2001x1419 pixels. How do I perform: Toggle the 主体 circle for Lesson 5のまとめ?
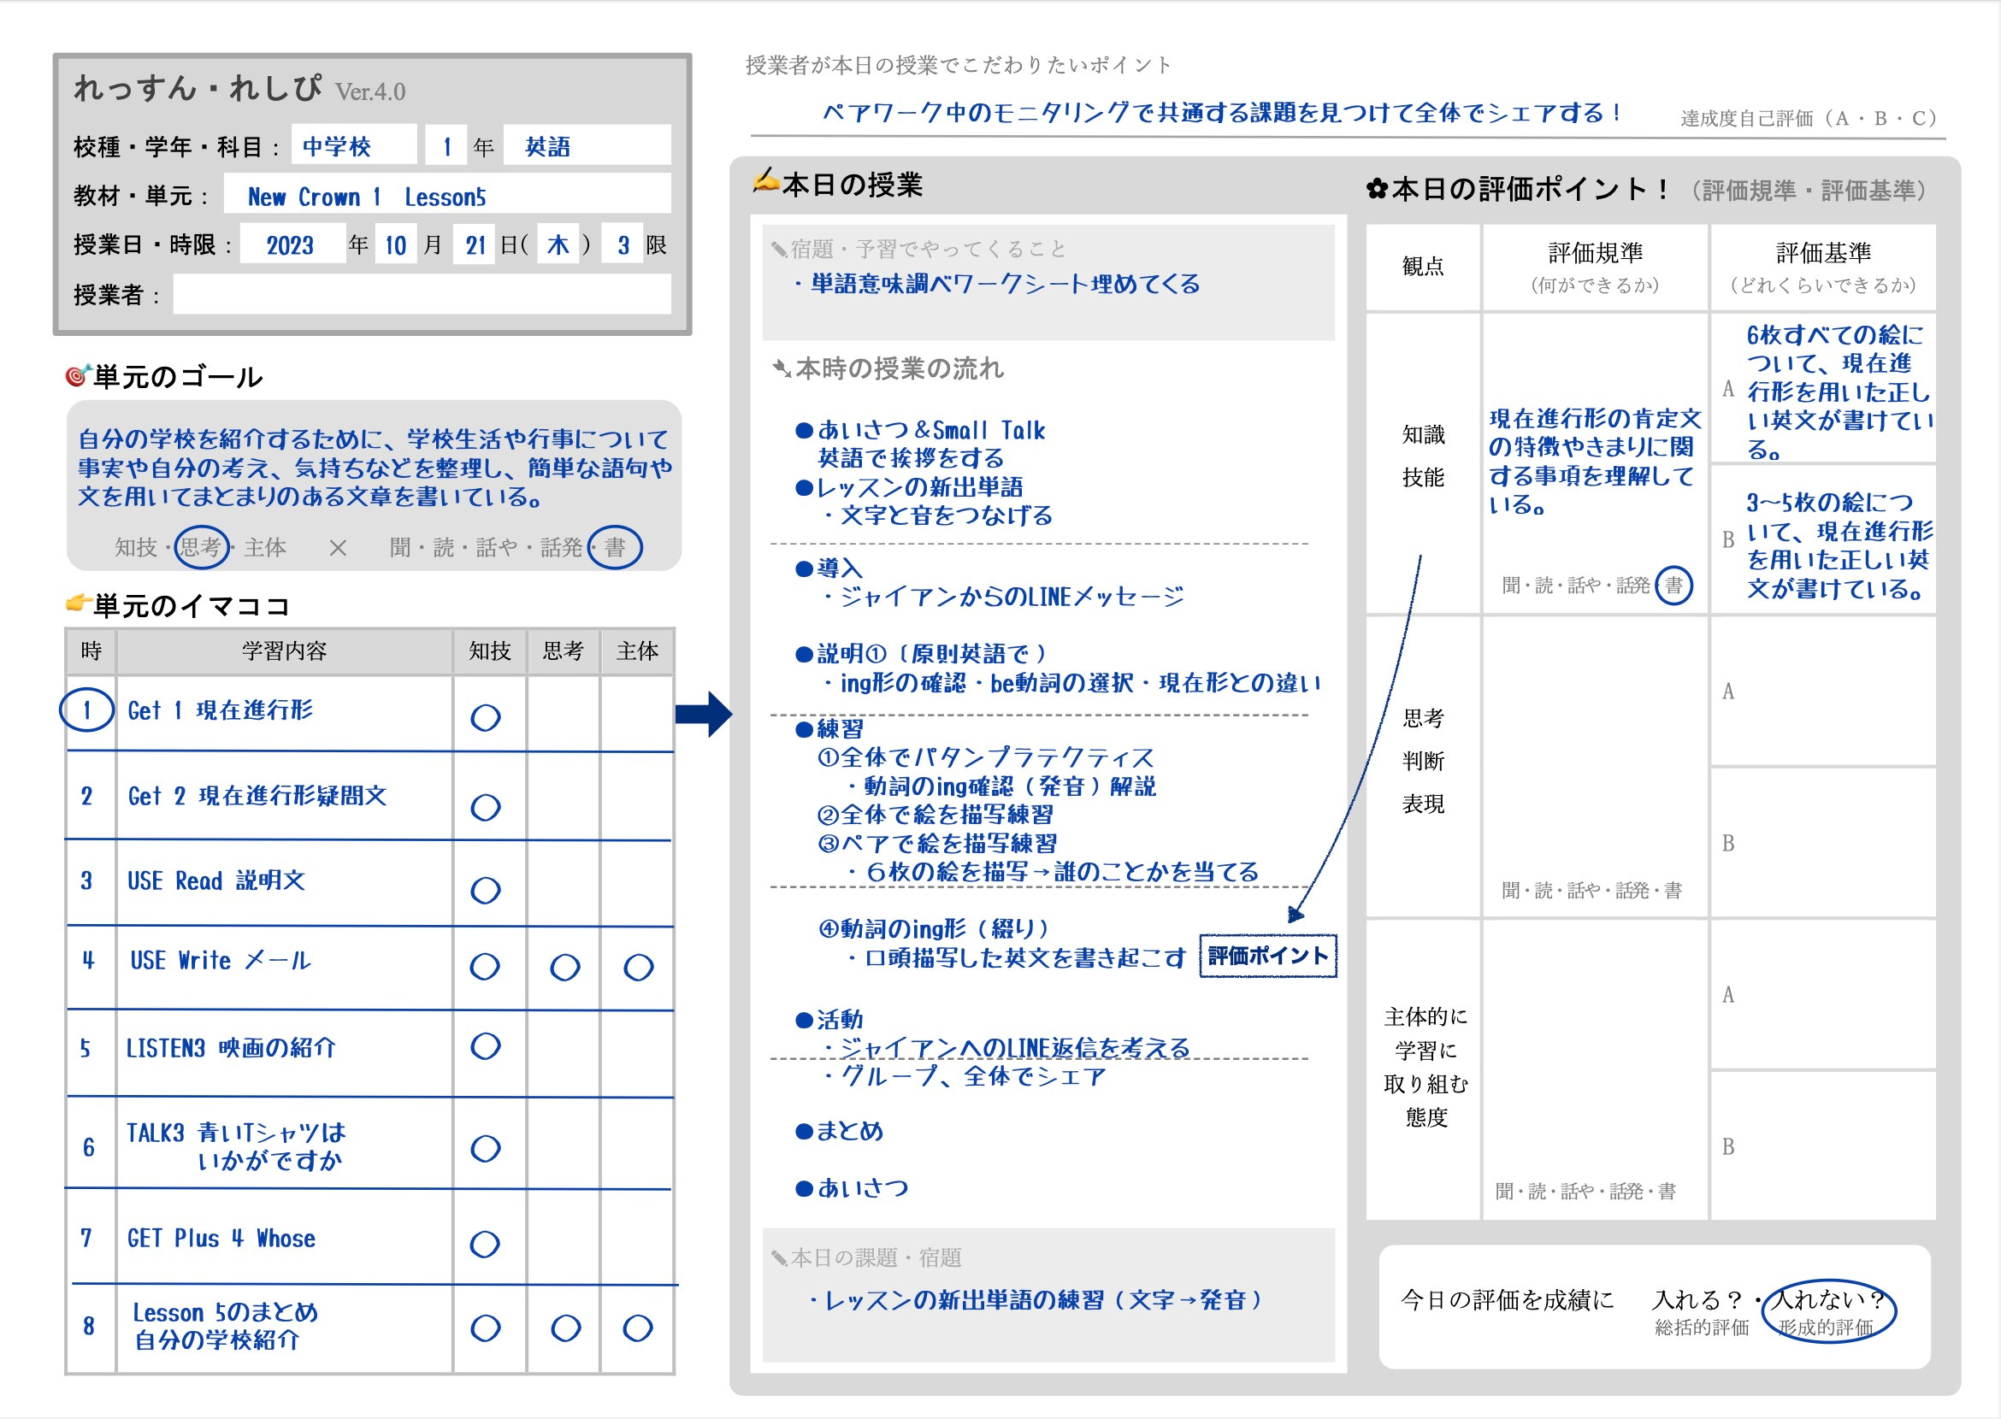637,1328
